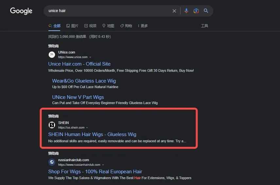Click 'Wholesale Price, Over 10000 Orders/Month' description
Image resolution: width=280 pixels, height=185 pixels.
[x=121, y=71]
